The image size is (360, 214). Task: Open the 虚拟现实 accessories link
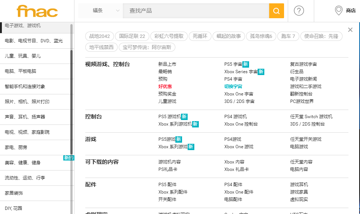click(299, 200)
